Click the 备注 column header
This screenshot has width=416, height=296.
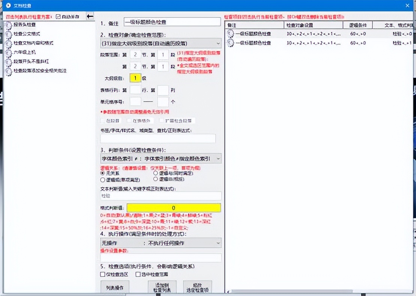(x=254, y=25)
